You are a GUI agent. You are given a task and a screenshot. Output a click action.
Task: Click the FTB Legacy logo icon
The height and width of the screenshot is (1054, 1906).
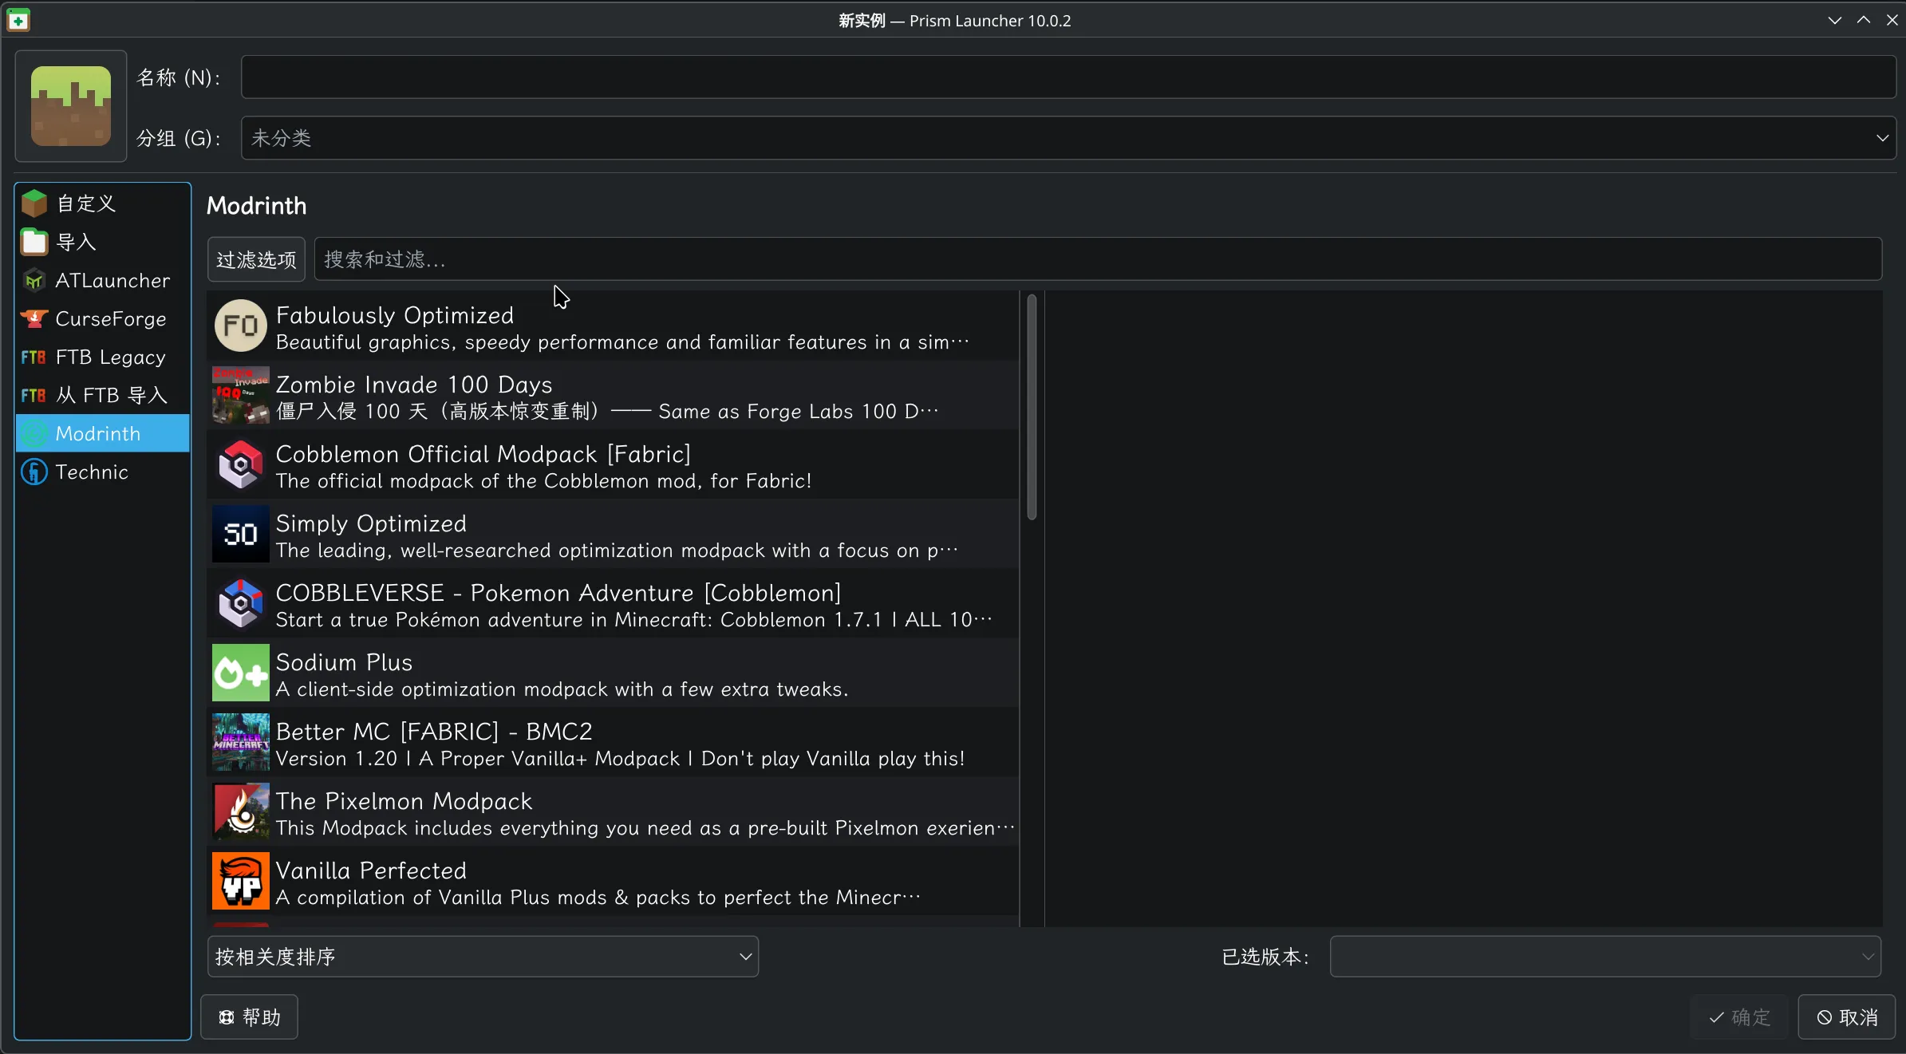coord(34,357)
